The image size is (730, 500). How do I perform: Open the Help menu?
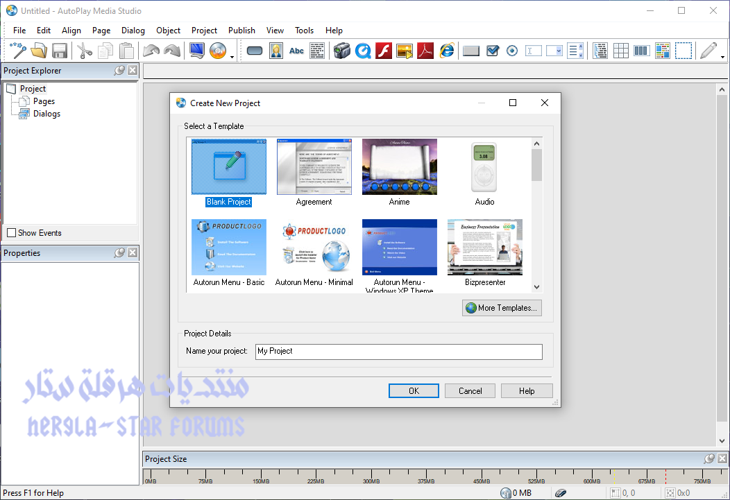pyautogui.click(x=334, y=31)
